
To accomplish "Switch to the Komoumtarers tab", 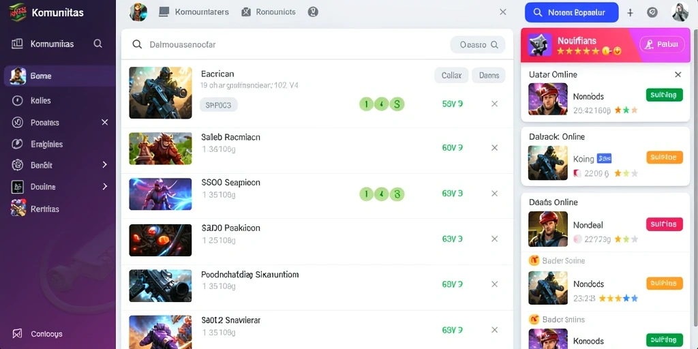I will 194,12.
